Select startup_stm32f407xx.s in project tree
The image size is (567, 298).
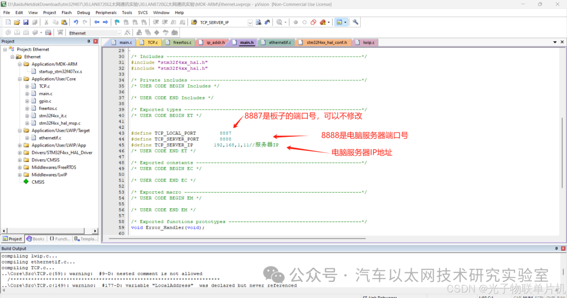point(60,71)
